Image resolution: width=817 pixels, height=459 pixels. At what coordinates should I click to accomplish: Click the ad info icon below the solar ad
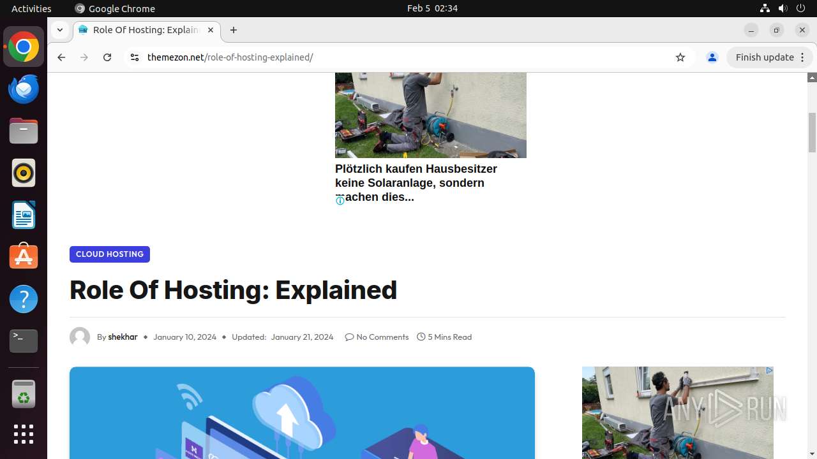tap(340, 201)
